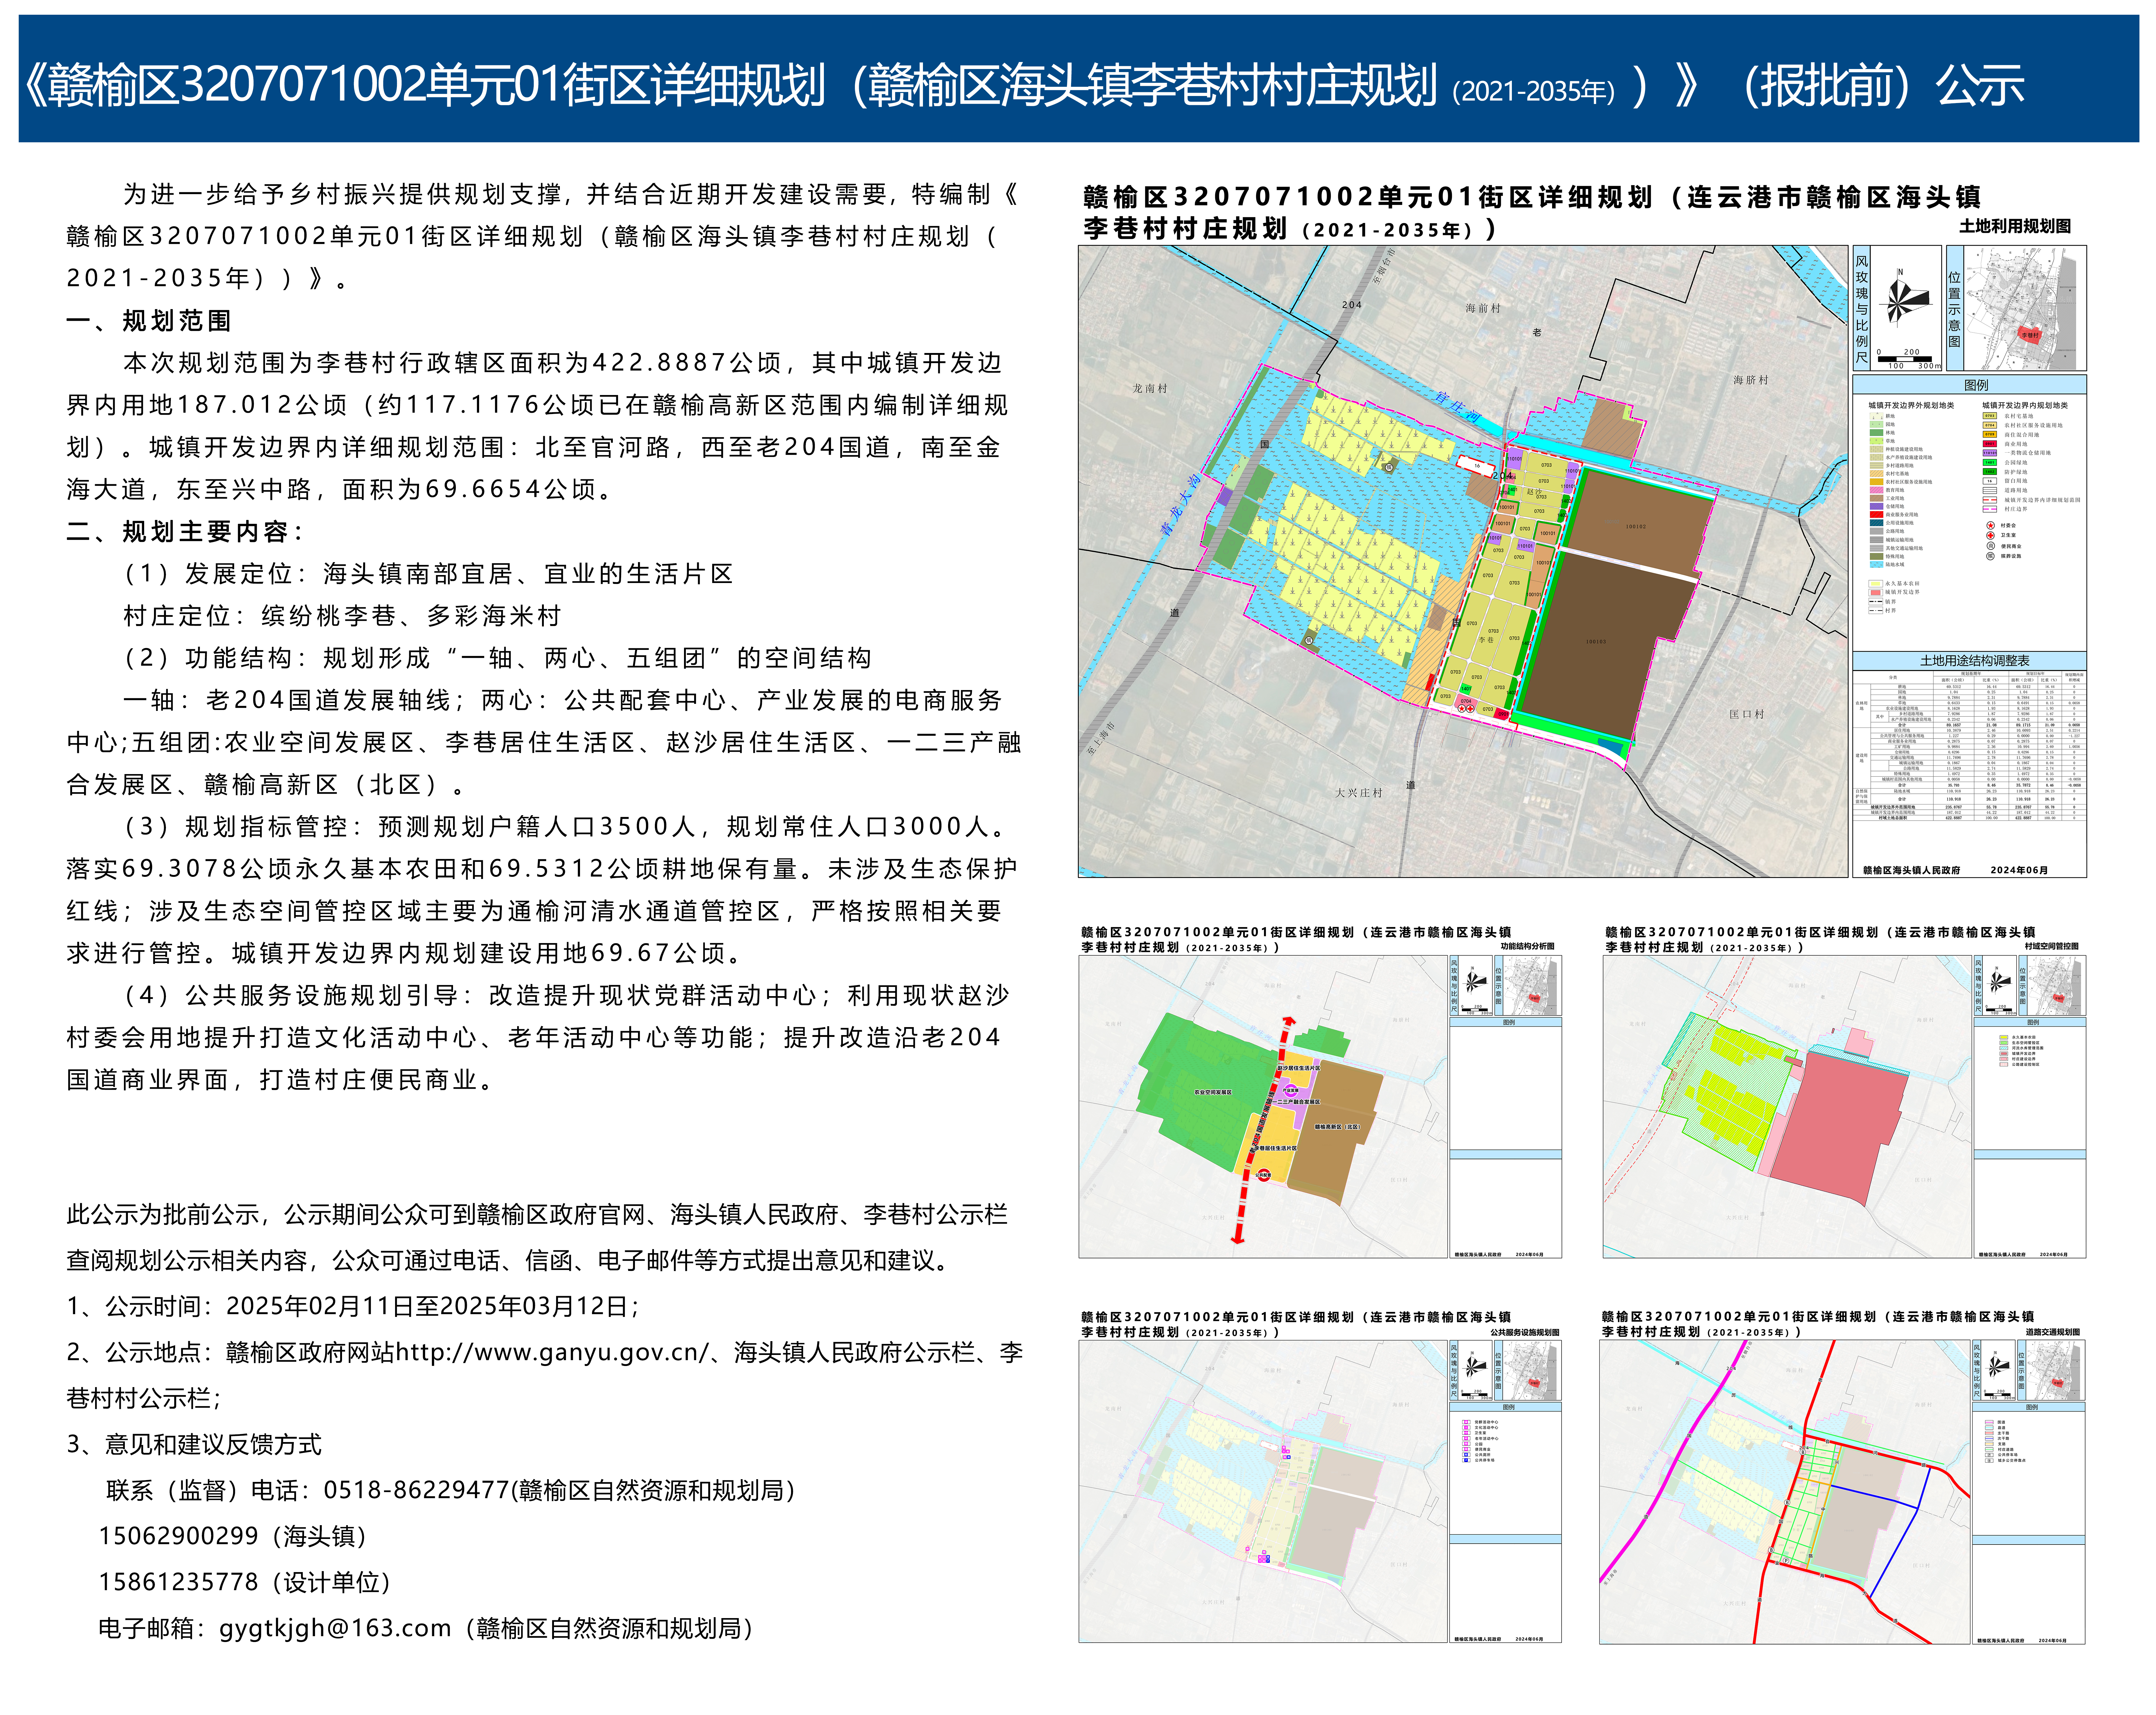Click the 2024年06月 date under the land use map
This screenshot has height=1715, width=2156.
click(x=2019, y=870)
